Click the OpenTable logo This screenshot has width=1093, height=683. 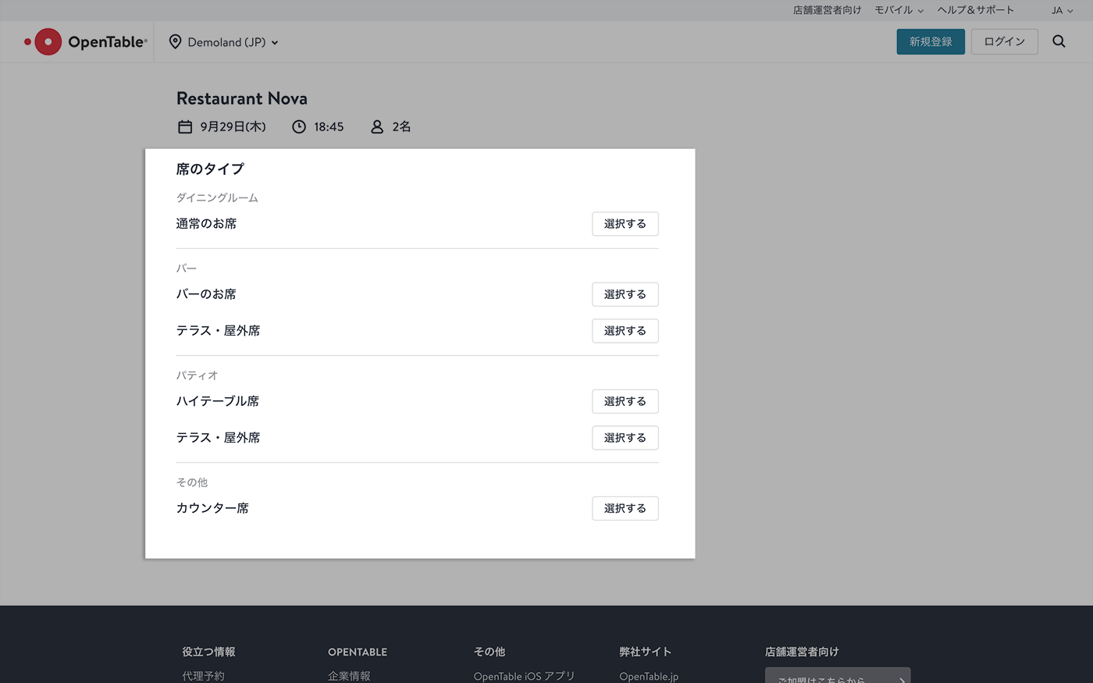pos(85,42)
